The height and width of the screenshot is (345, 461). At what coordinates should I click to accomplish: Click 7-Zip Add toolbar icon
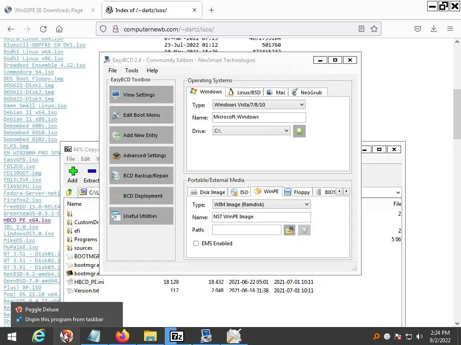72,175
